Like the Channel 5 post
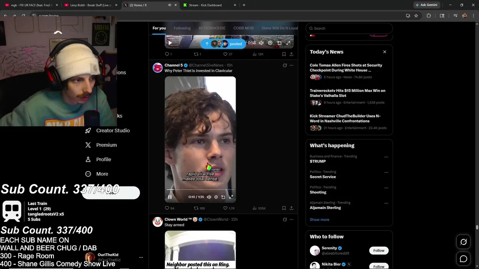The width and height of the screenshot is (479, 269). [x=229, y=208]
